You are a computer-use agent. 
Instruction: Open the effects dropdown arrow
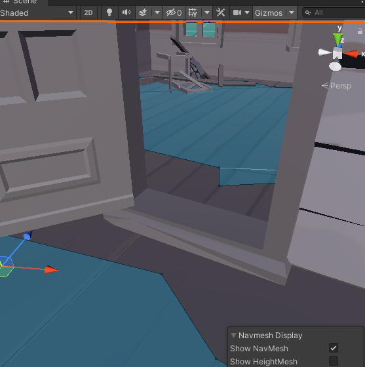tap(157, 12)
